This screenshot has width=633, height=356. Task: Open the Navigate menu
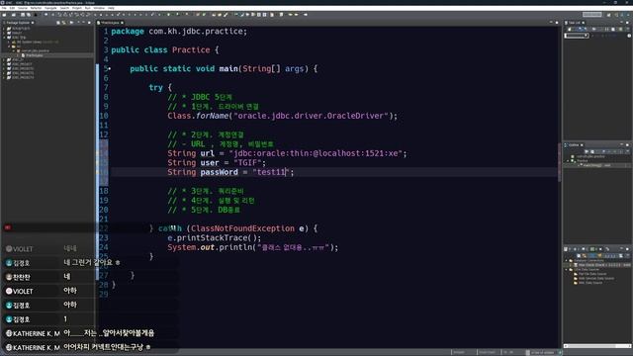tap(50, 8)
